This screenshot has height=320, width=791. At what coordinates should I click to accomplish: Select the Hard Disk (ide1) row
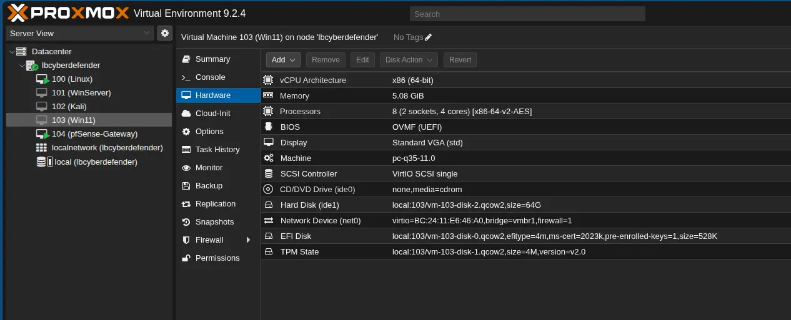(x=526, y=205)
